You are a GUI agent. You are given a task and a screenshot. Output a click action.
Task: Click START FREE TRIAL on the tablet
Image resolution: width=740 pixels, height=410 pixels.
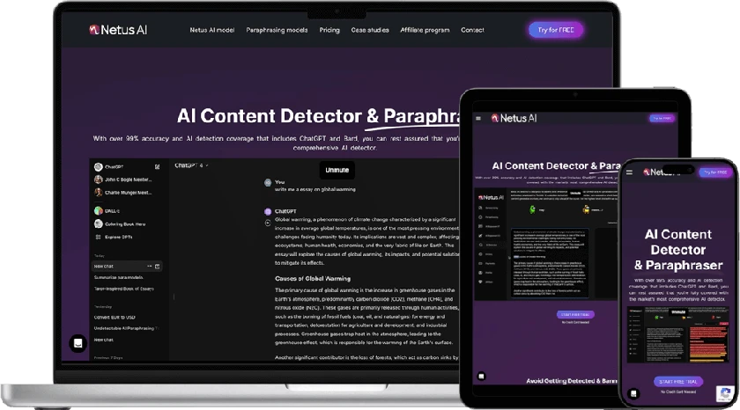tap(575, 314)
